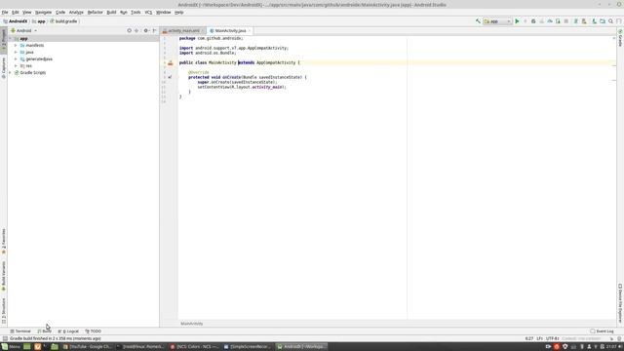Toggle the Build Variants side panel
The width and height of the screenshot is (624, 351).
(x=4, y=276)
